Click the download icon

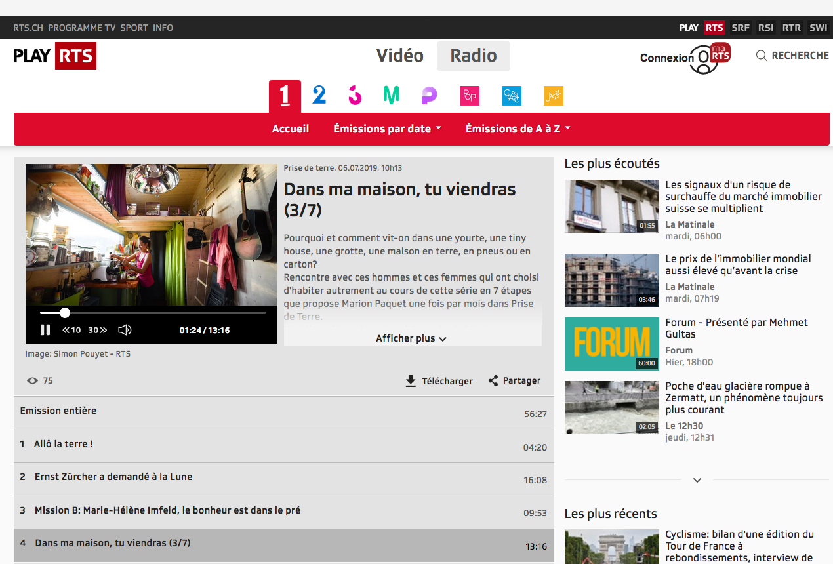click(x=411, y=381)
